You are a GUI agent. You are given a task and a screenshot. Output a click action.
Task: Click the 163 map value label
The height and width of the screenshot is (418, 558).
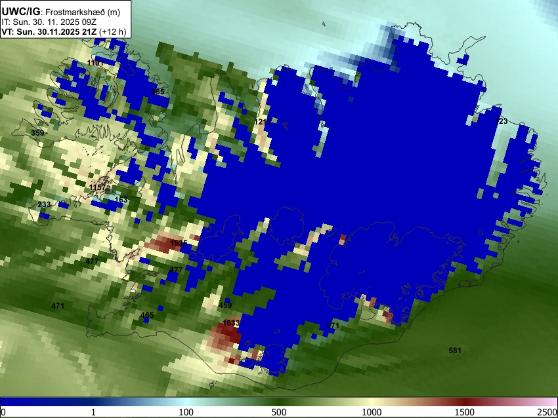[x=121, y=200]
